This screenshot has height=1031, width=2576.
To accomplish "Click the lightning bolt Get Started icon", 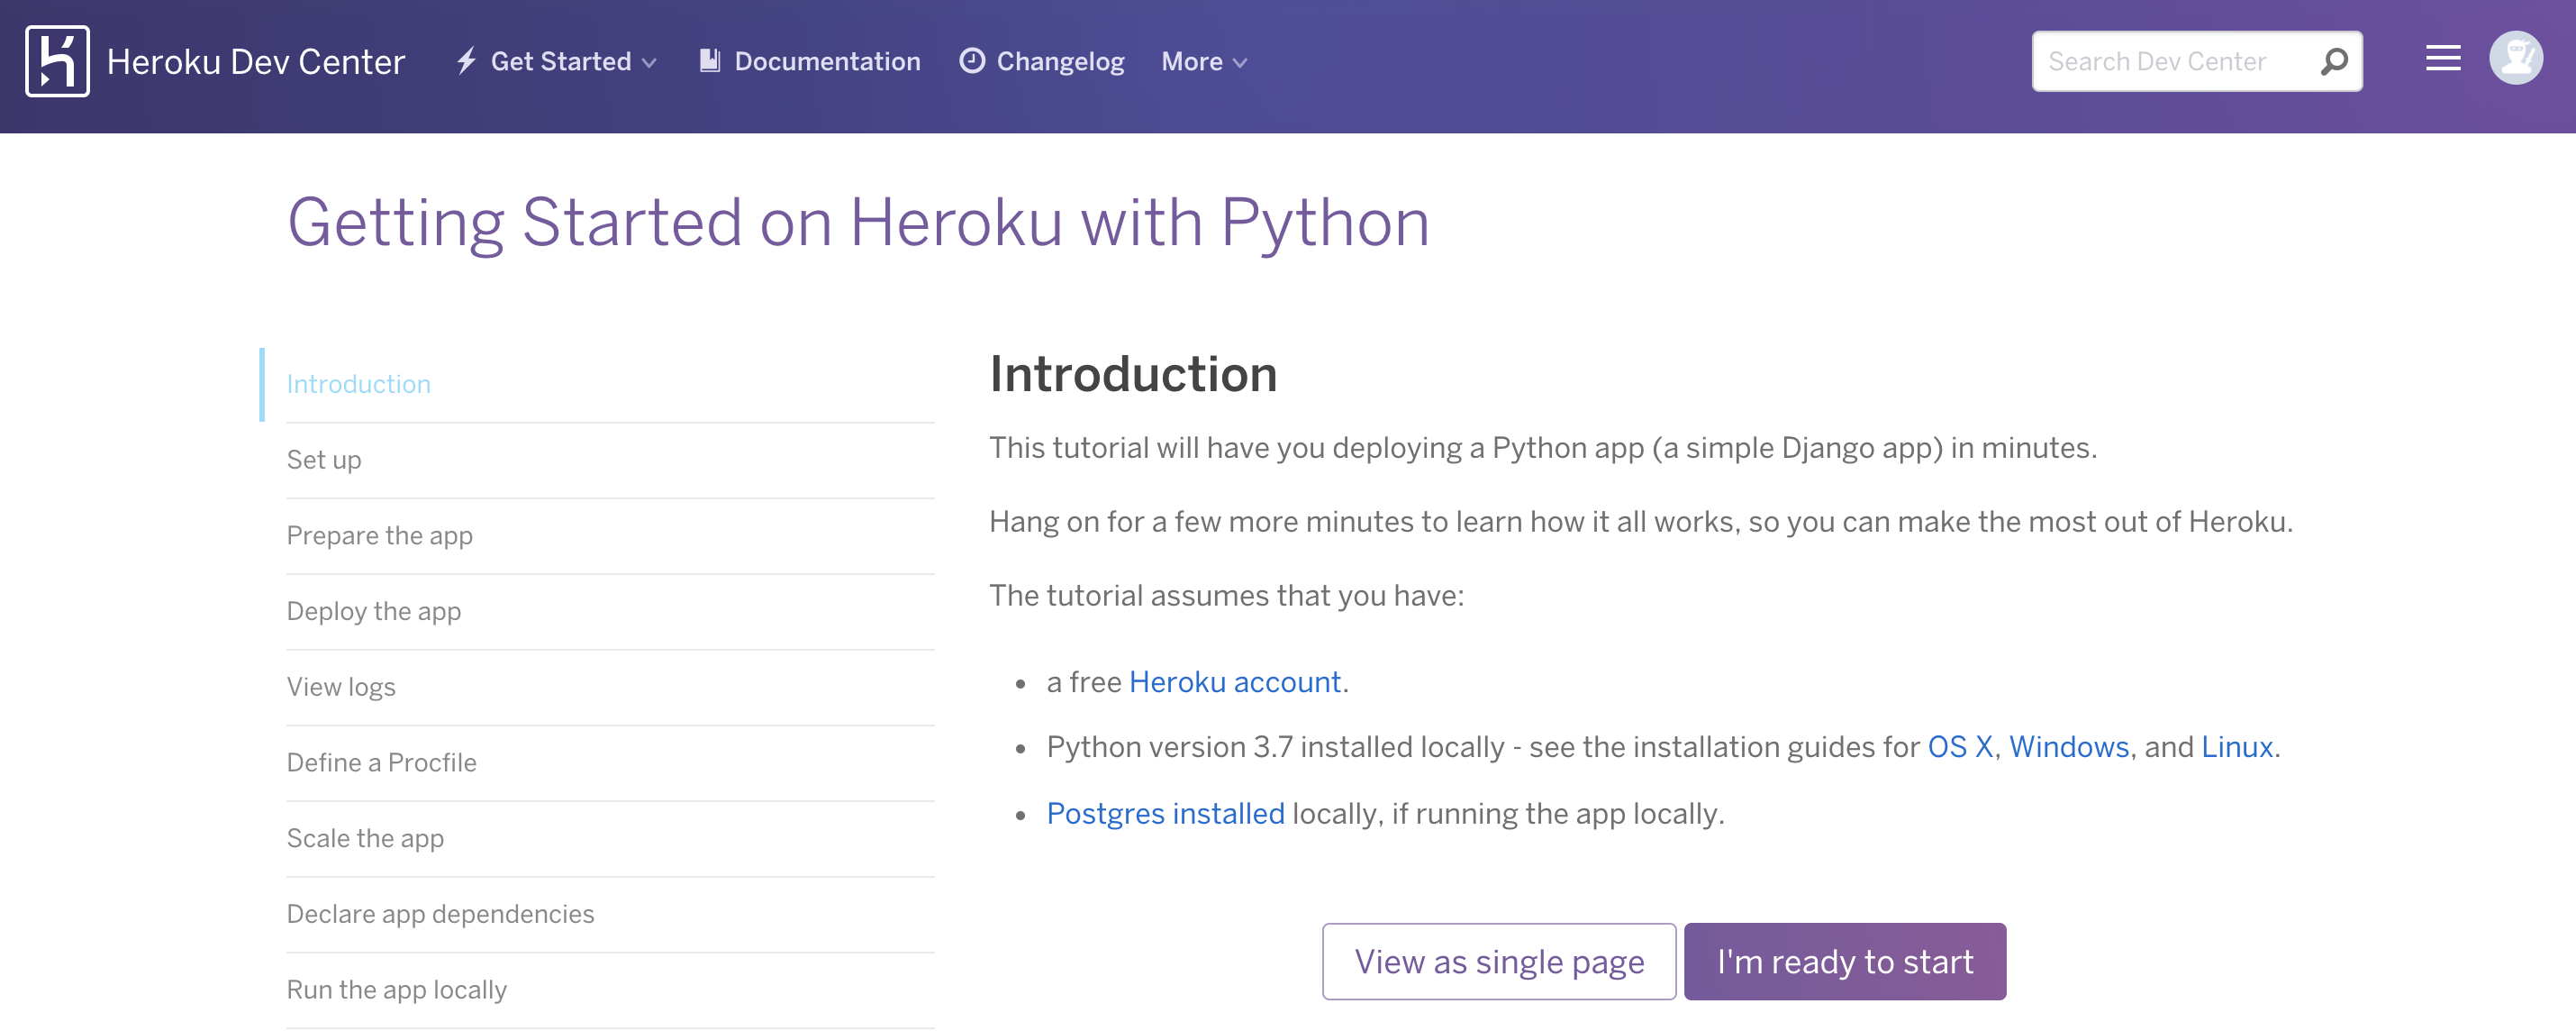I will [466, 61].
